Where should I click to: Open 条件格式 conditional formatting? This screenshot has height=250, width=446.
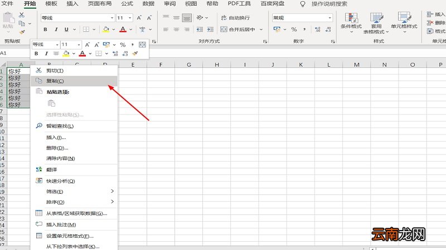(351, 23)
